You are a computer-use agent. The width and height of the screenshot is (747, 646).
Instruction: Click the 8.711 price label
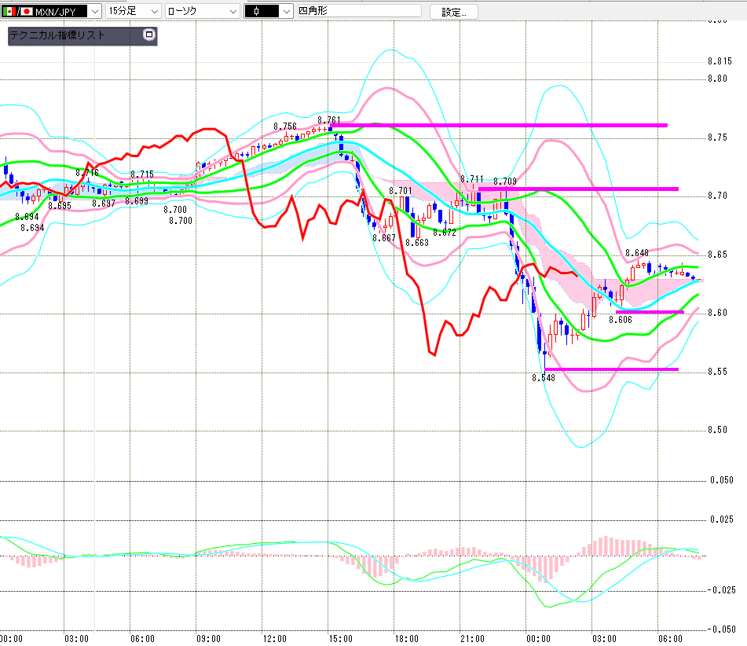coord(471,178)
